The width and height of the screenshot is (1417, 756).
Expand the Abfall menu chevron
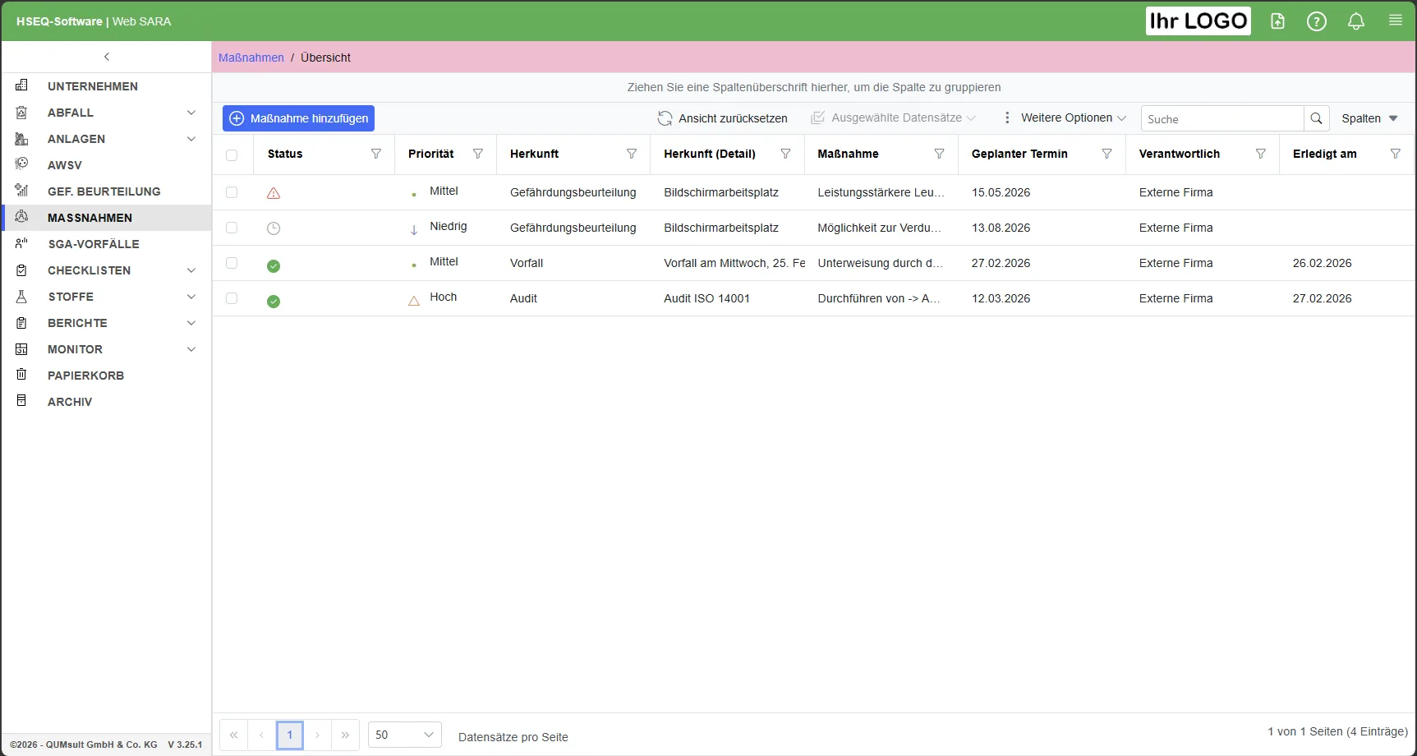191,113
